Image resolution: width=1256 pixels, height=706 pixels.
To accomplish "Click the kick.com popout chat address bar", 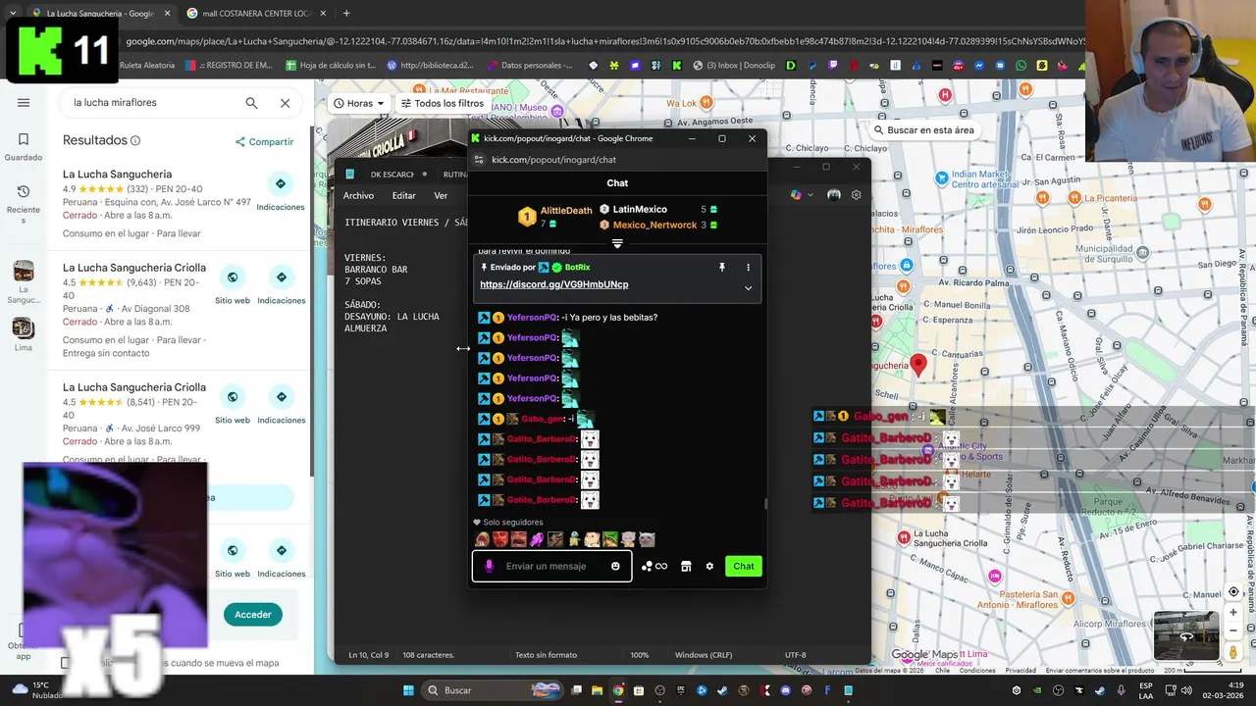I will tap(553, 160).
